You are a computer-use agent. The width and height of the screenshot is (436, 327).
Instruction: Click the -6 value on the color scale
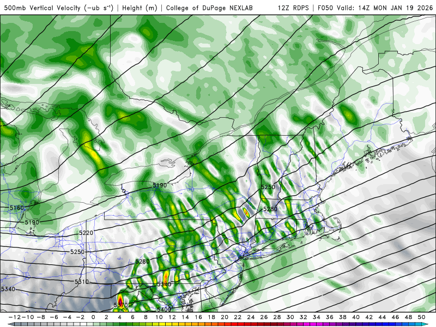[53, 317]
